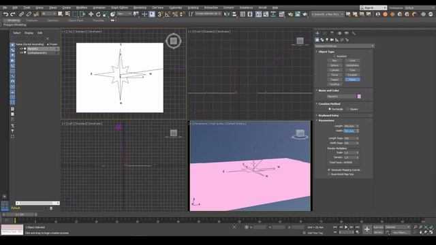Image resolution: width=436 pixels, height=245 pixels.
Task: Click the Box primitive button
Action: (x=334, y=61)
